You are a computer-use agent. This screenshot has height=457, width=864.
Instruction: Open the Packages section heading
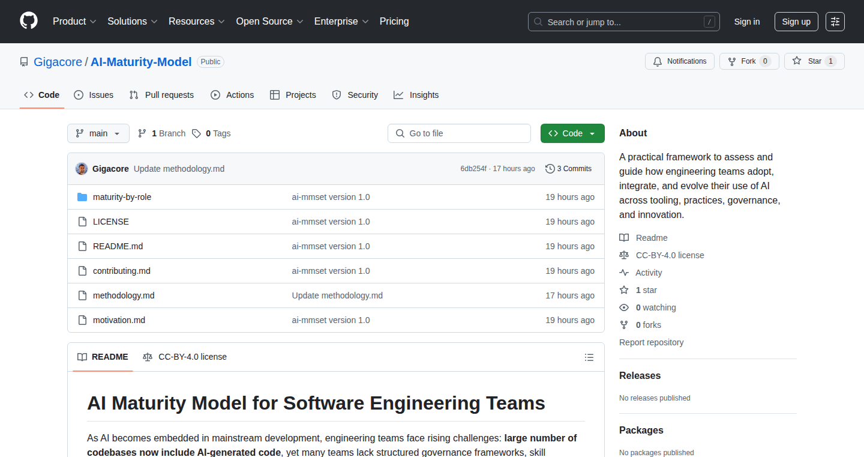pyautogui.click(x=641, y=430)
